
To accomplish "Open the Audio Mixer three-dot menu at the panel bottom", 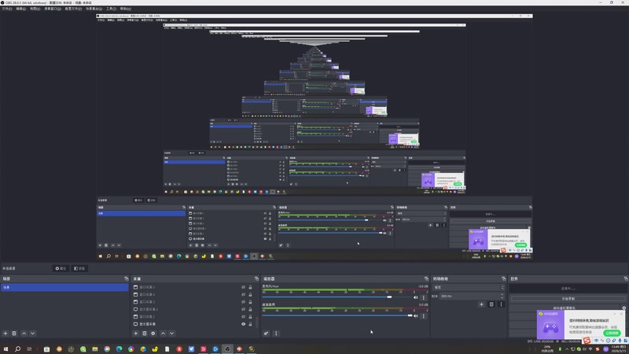I will pyautogui.click(x=276, y=333).
